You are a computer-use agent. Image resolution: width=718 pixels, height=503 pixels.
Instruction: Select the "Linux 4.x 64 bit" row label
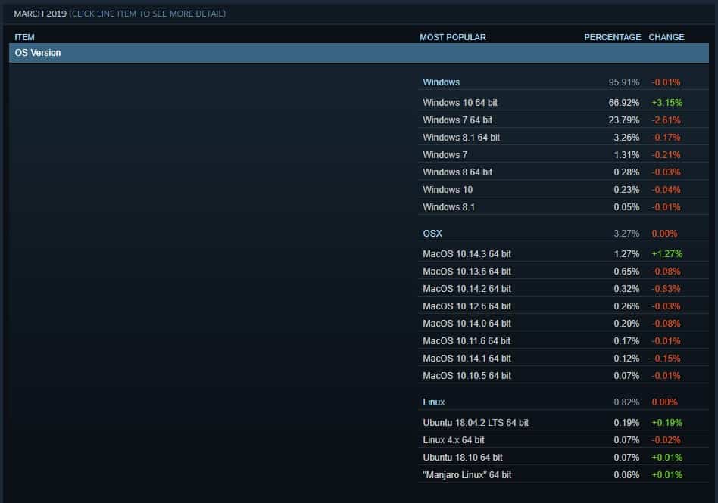click(454, 440)
